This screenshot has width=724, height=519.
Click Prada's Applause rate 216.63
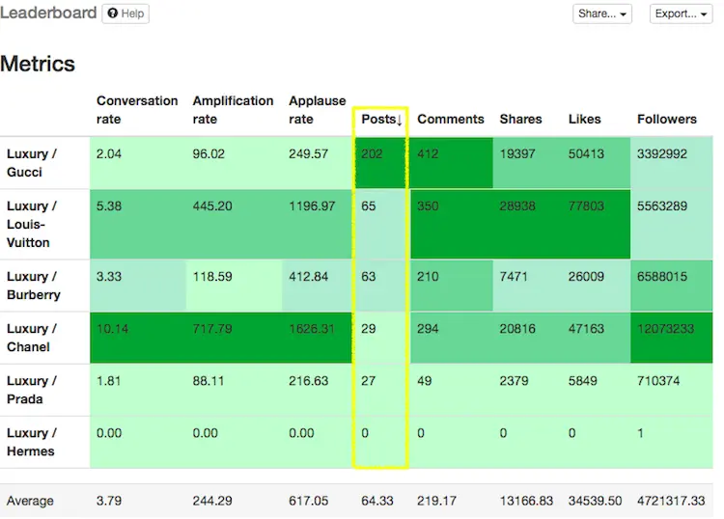[309, 381]
